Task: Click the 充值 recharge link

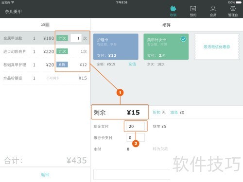Action: click(x=132, y=64)
